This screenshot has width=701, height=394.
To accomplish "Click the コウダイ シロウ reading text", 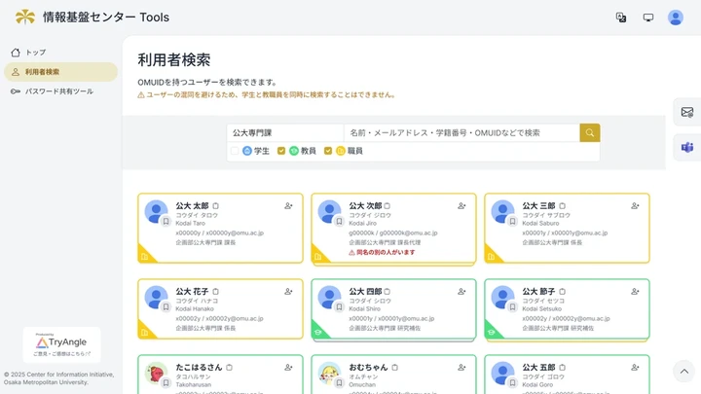I will pyautogui.click(x=370, y=301).
